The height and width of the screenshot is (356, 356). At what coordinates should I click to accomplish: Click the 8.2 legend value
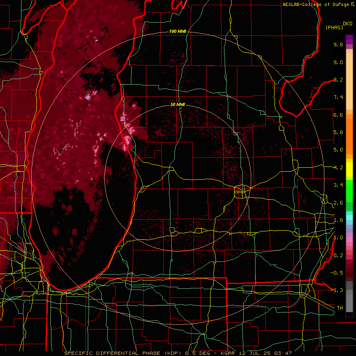tap(338, 80)
